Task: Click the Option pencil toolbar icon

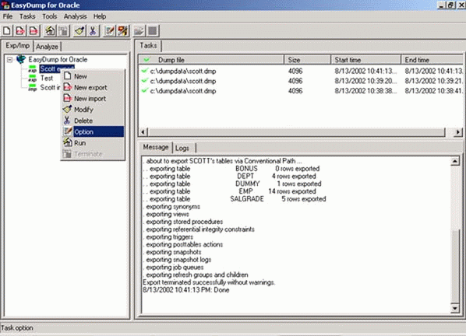Action: (109, 31)
